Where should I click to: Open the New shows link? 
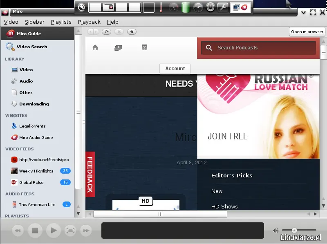[x=217, y=191]
